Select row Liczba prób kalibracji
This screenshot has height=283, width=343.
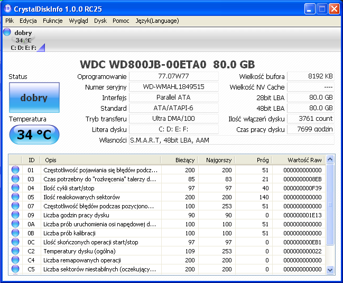(x=167, y=233)
